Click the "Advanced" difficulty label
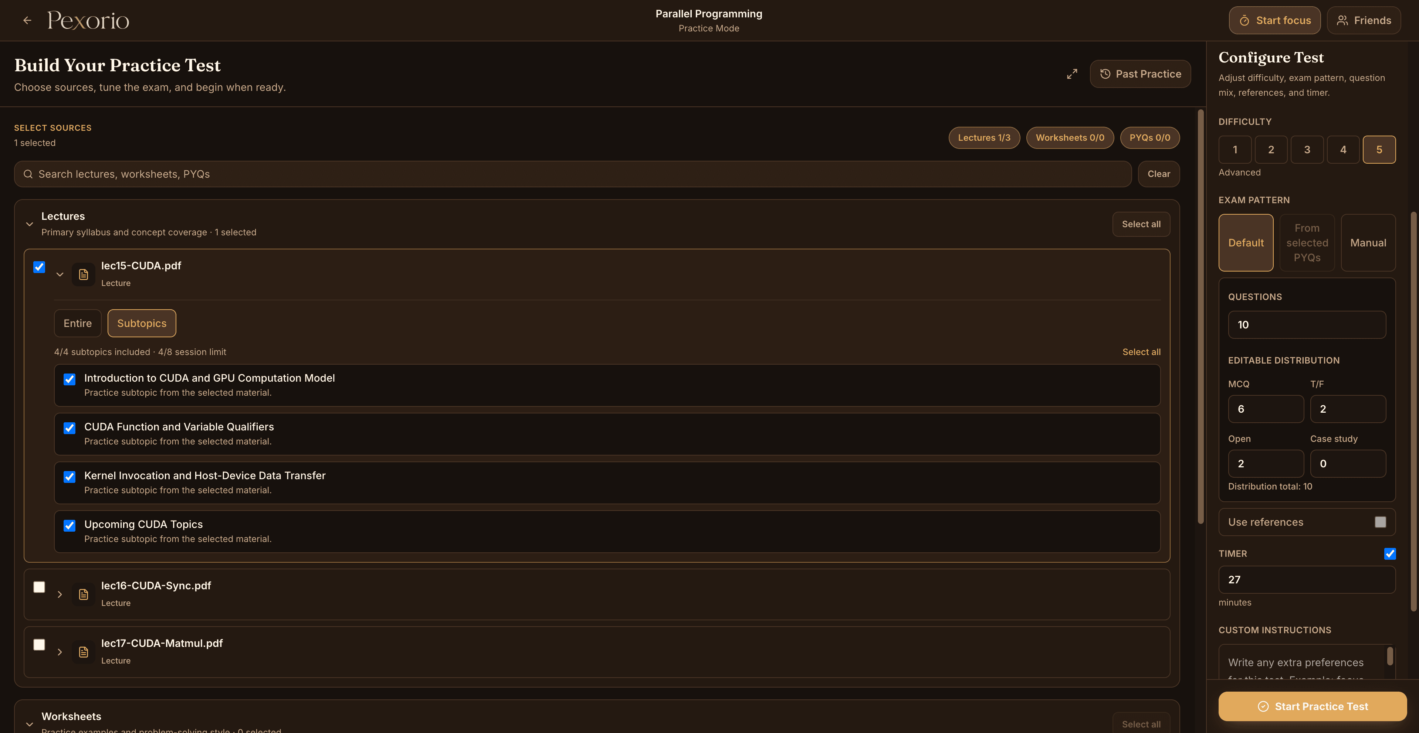 pyautogui.click(x=1239, y=172)
